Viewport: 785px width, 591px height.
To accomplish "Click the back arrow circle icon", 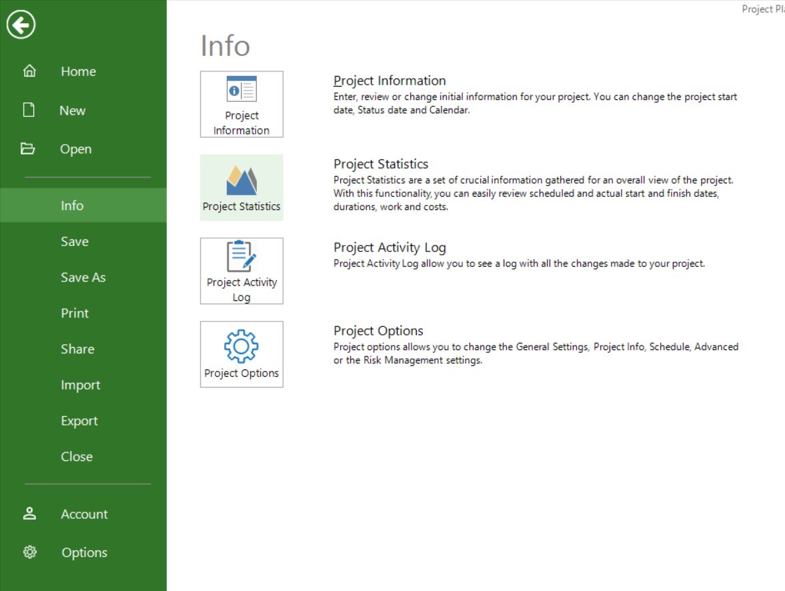I will coord(21,25).
